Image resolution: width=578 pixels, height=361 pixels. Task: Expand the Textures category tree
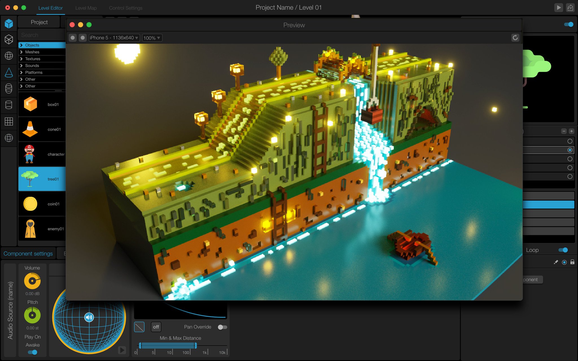click(21, 59)
